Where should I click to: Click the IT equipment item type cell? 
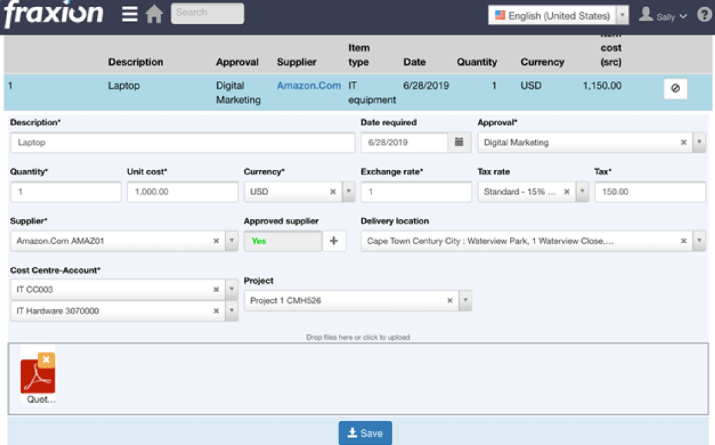[372, 93]
